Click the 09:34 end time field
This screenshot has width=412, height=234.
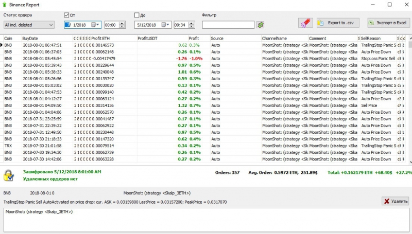181,25
